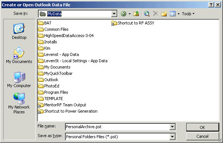This screenshot has width=223, height=143.
Task: Click the File name input field
Action: (118, 127)
